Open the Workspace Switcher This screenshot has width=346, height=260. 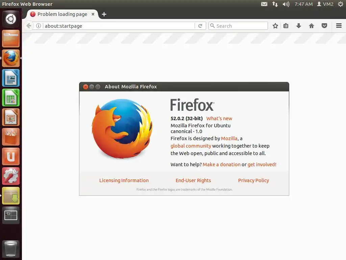coord(11,215)
